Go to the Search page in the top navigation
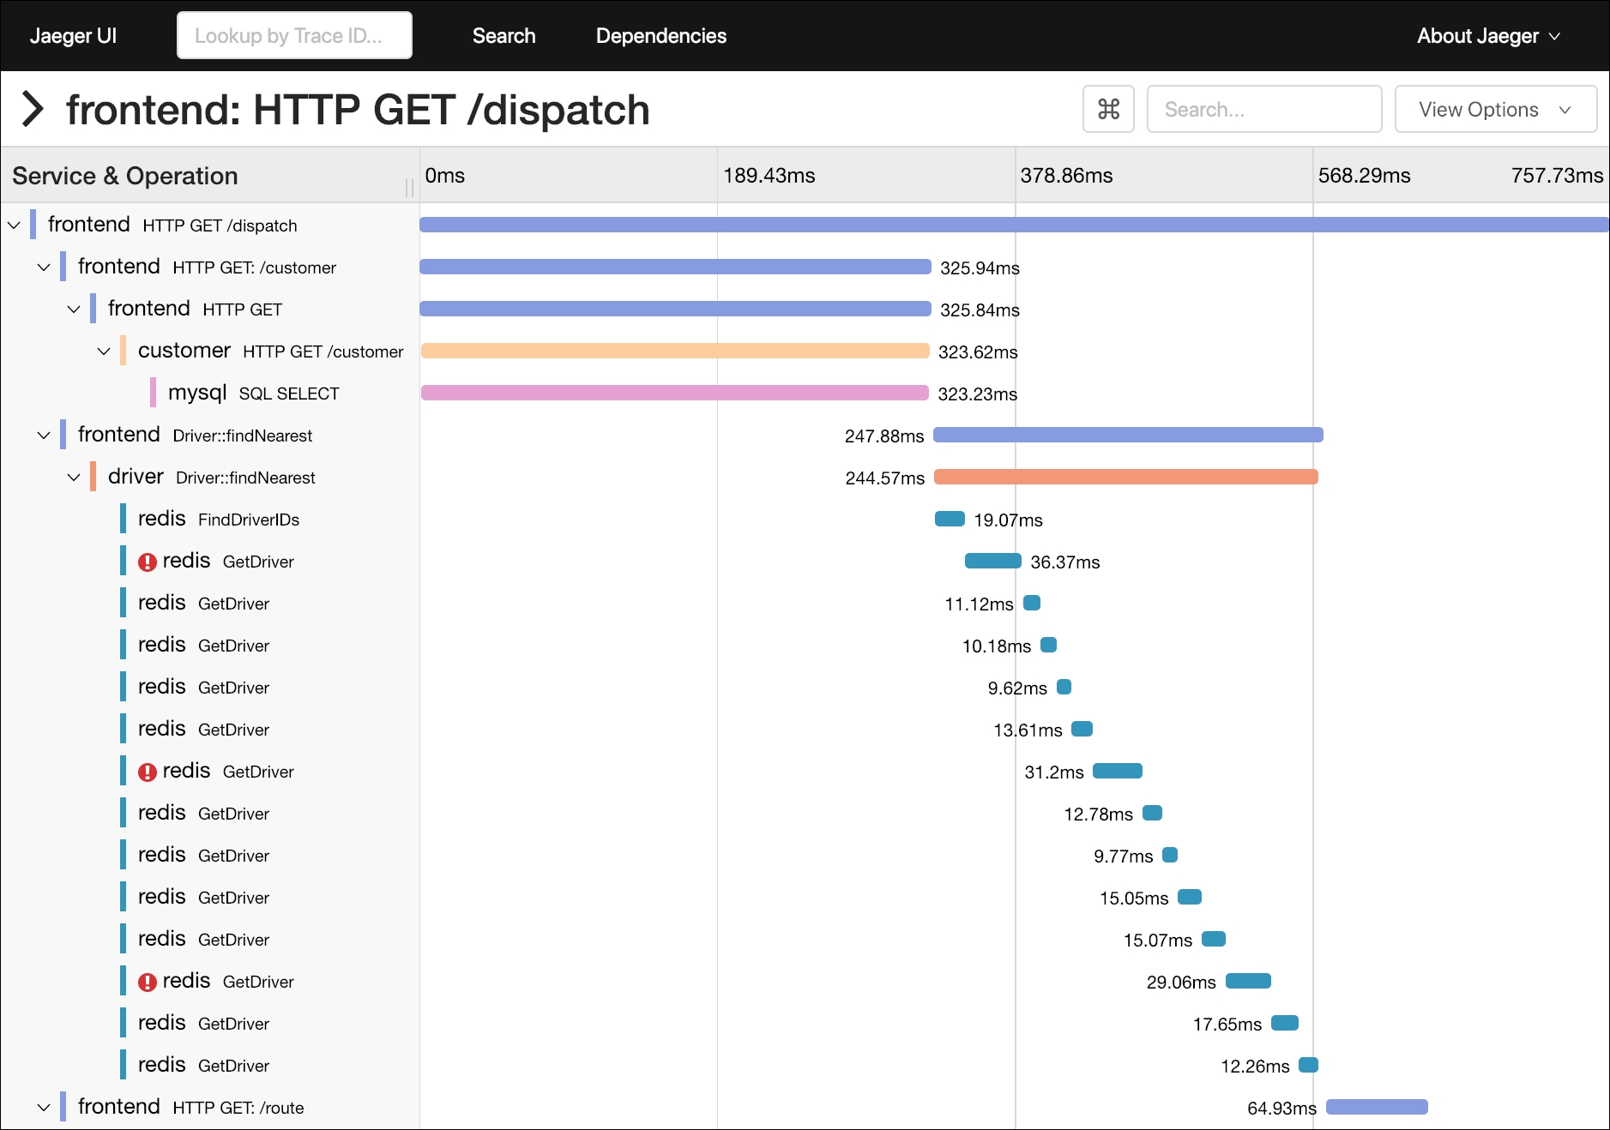The image size is (1610, 1130). (x=504, y=35)
